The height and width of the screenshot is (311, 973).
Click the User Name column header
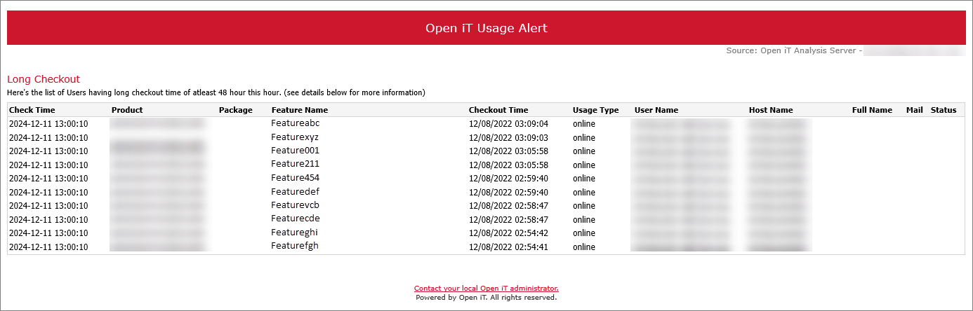click(x=656, y=110)
